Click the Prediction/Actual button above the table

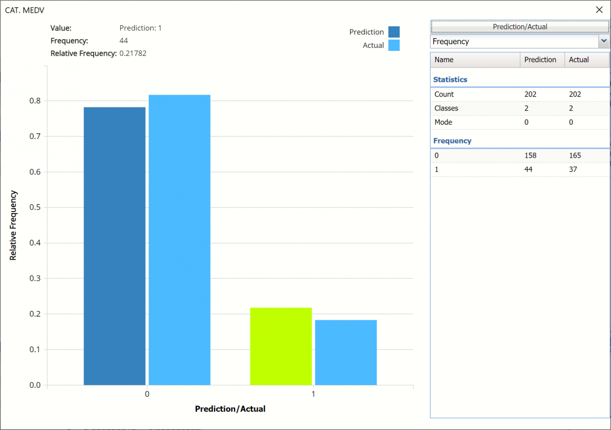[x=519, y=27]
